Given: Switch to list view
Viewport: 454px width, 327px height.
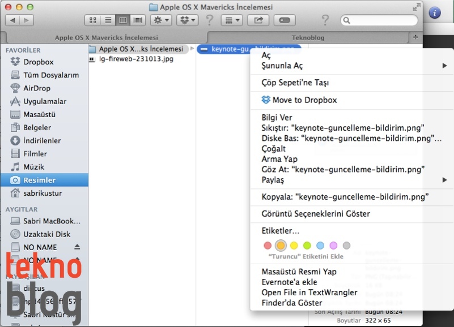Looking at the screenshot, I should 108,20.
